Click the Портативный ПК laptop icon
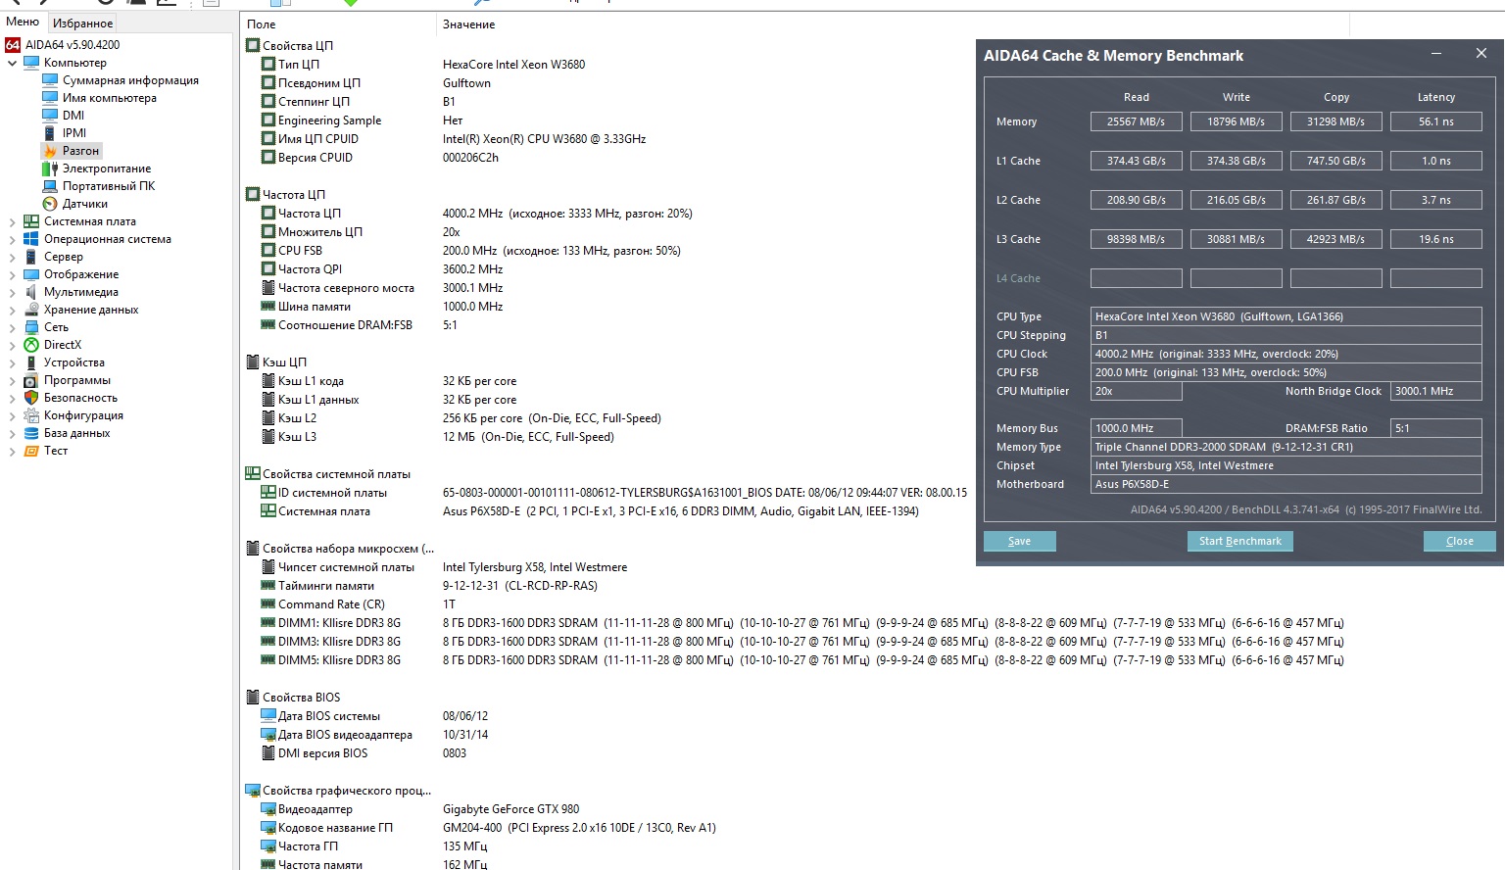This screenshot has width=1505, height=870. click(x=50, y=186)
